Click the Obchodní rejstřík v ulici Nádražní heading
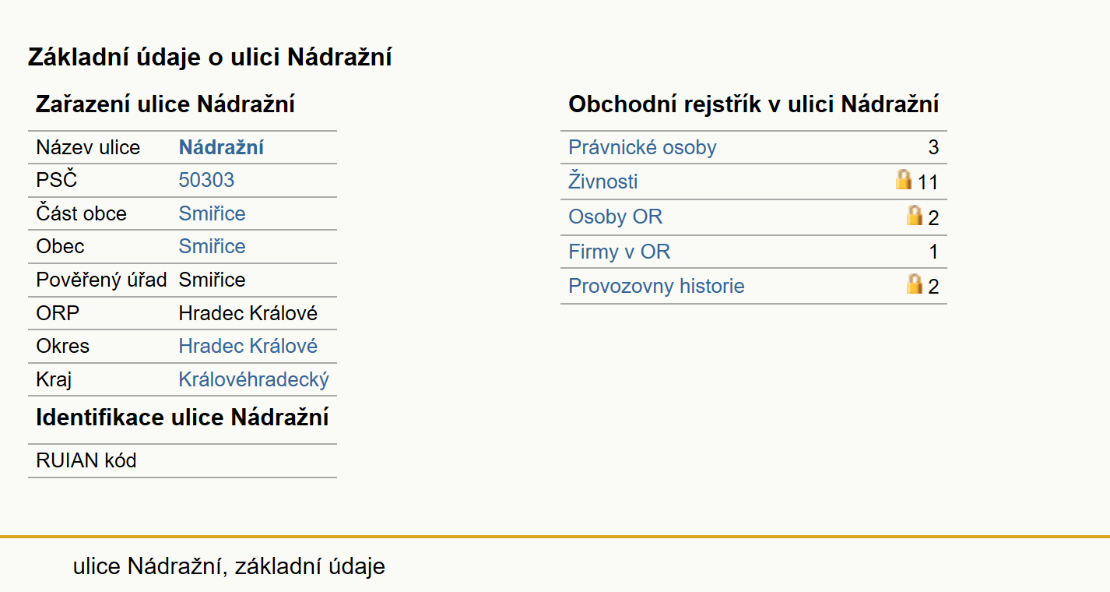The height and width of the screenshot is (592, 1110). pyautogui.click(x=753, y=104)
